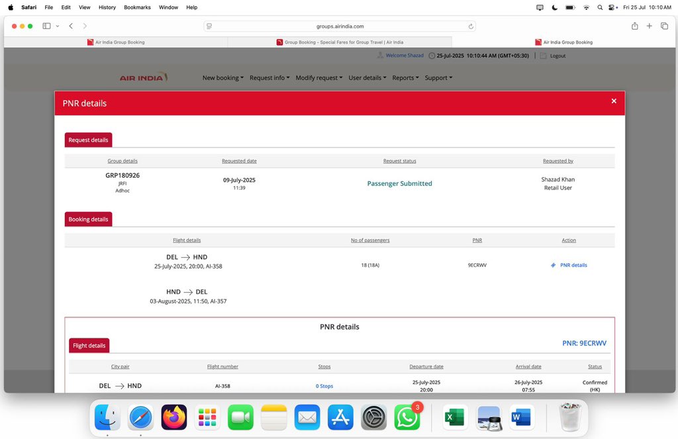678x439 pixels.
Task: Click the battery icon in menu bar
Action: coord(570,7)
